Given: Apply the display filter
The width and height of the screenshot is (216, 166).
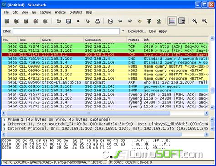Looking at the screenshot, I should [163, 31].
